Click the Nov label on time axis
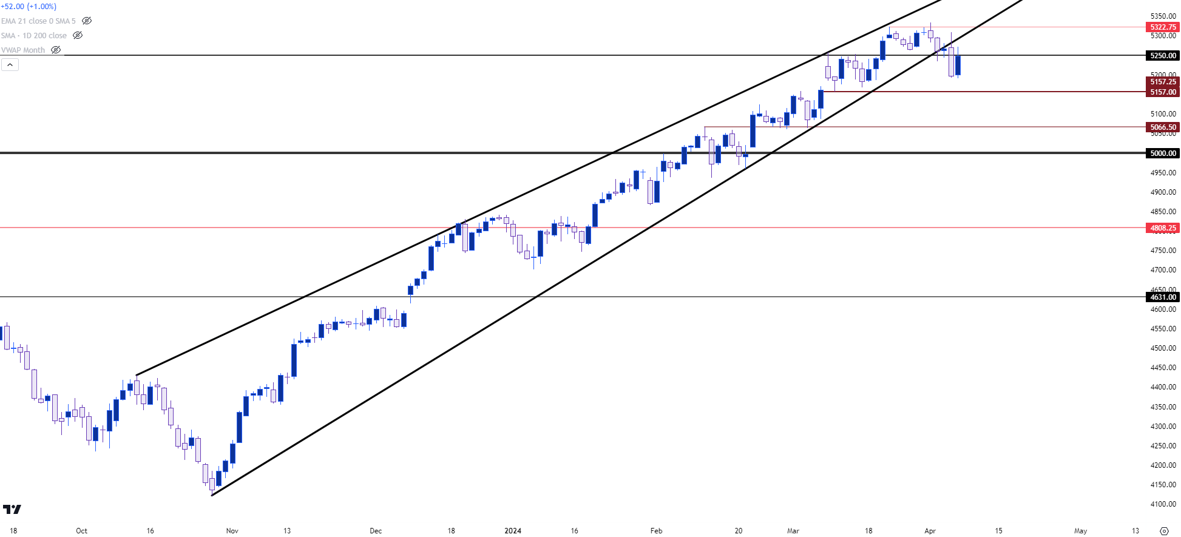 (232, 531)
